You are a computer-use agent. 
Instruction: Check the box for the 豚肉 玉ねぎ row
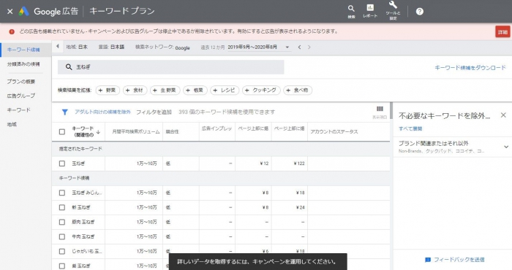coord(62,222)
